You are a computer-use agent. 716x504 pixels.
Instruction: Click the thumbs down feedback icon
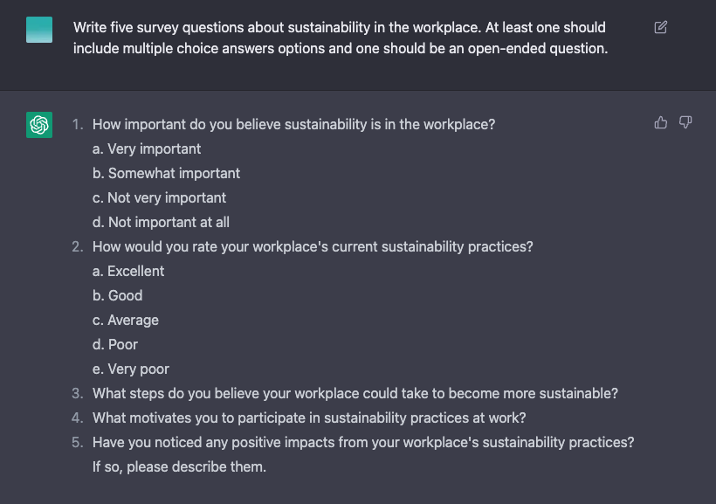[x=685, y=122]
